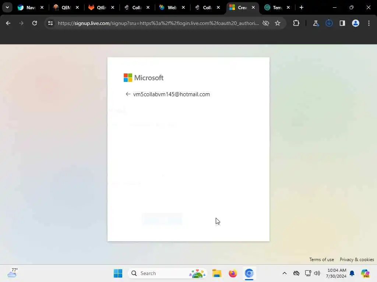Open the Windows Start menu

(118, 273)
